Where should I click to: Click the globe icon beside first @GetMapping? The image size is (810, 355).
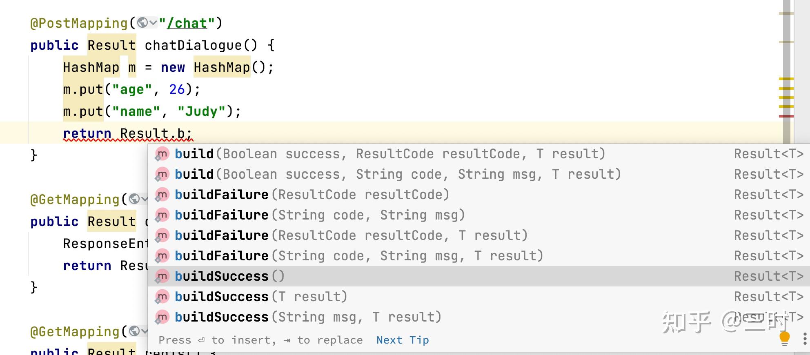click(134, 199)
